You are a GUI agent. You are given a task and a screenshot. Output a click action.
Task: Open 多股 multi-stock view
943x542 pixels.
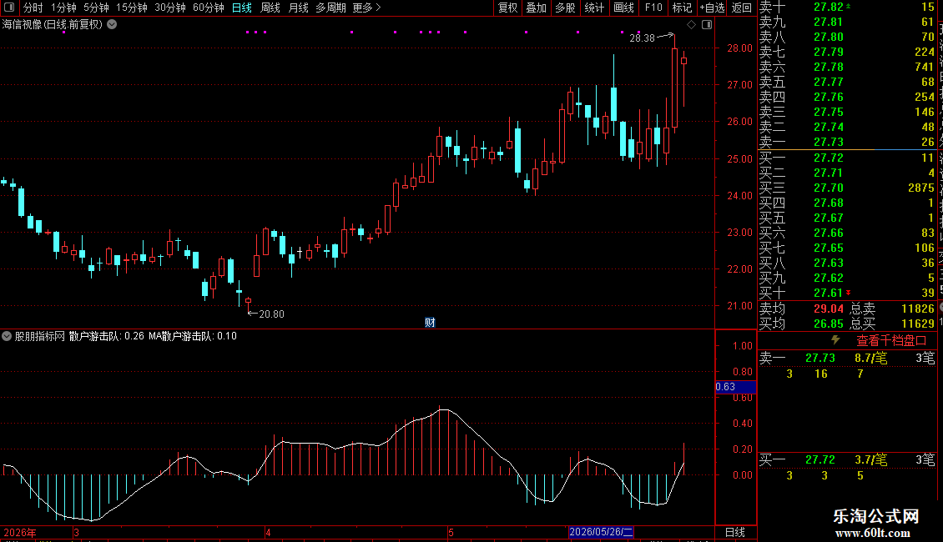tap(565, 8)
